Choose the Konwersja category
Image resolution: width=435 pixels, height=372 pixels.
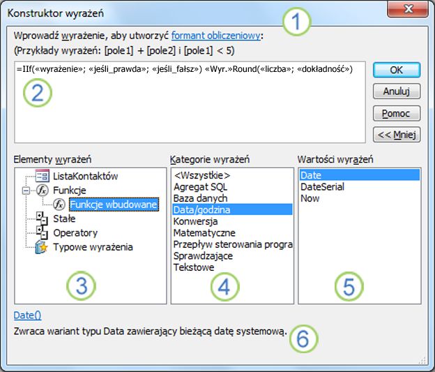click(232, 221)
